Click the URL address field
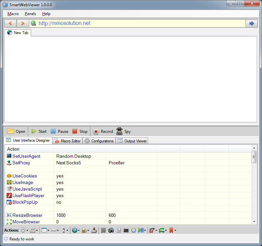 (141, 23)
